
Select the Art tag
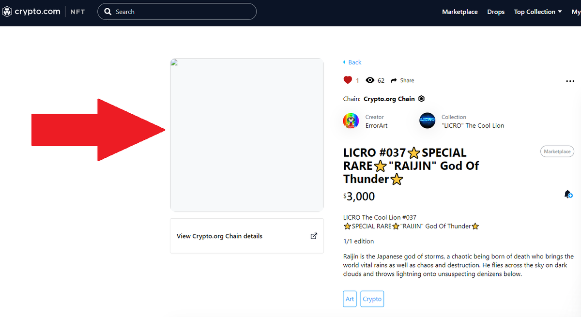click(x=350, y=299)
